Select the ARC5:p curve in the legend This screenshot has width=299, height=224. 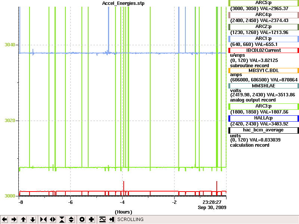click(x=263, y=3)
